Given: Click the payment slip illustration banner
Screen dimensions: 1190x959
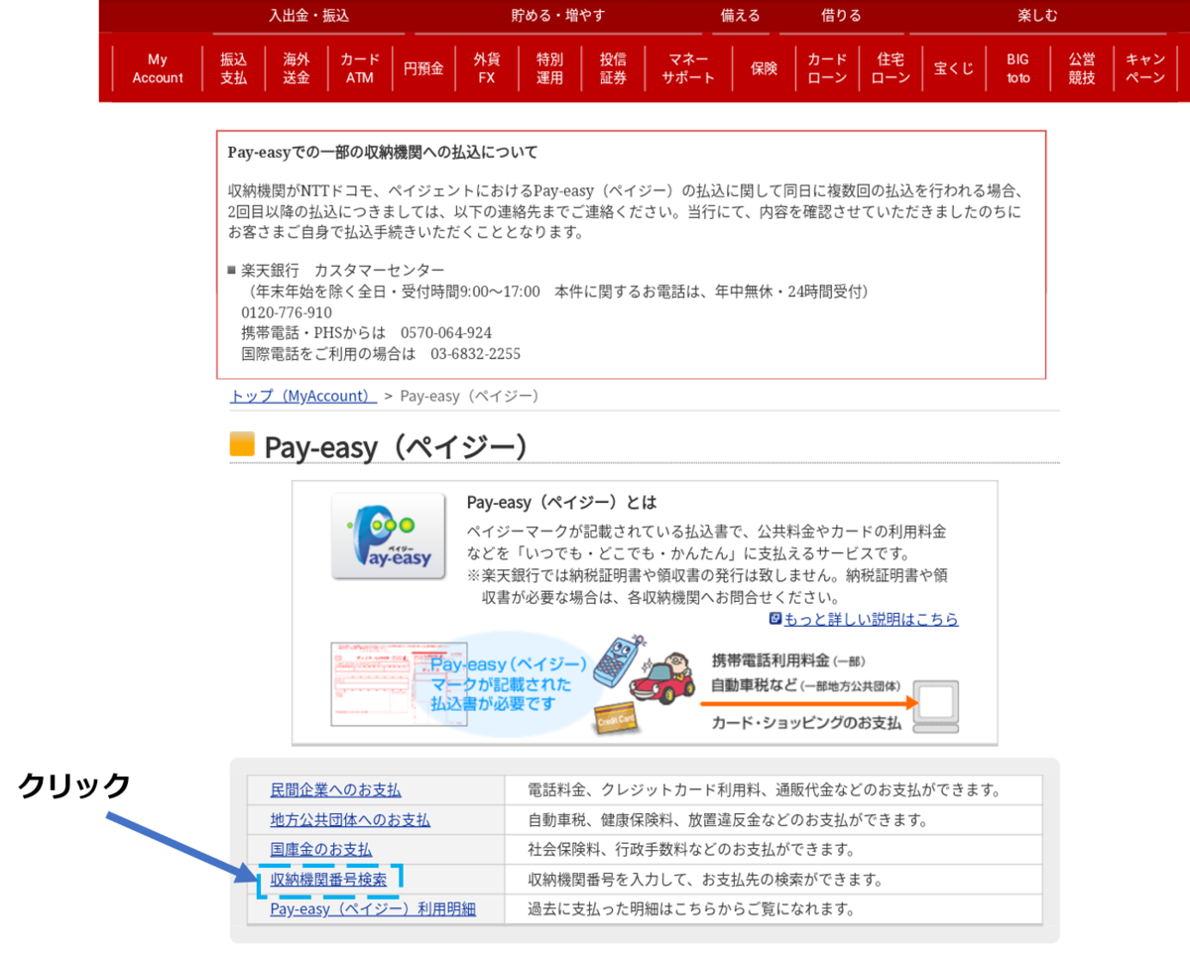Looking at the screenshot, I should pos(399,684).
